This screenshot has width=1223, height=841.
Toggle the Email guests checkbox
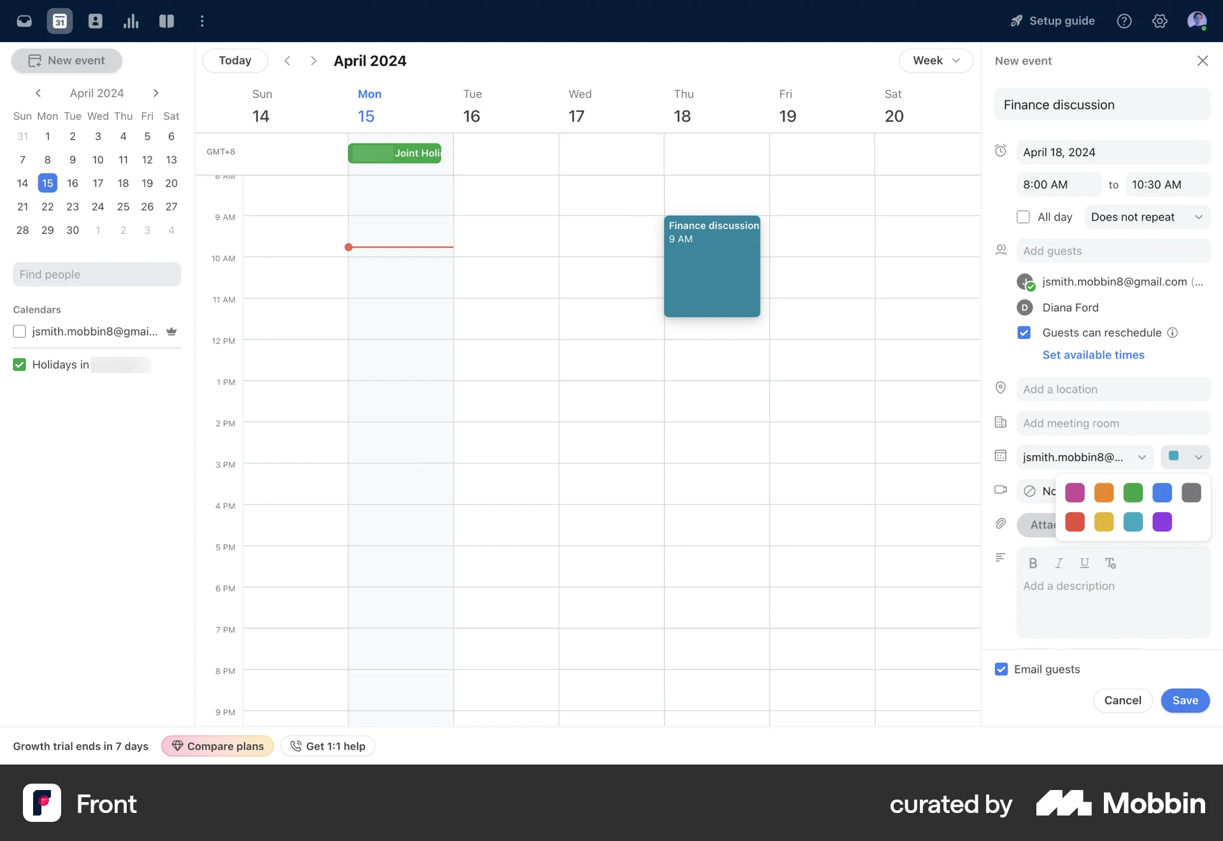(1001, 669)
